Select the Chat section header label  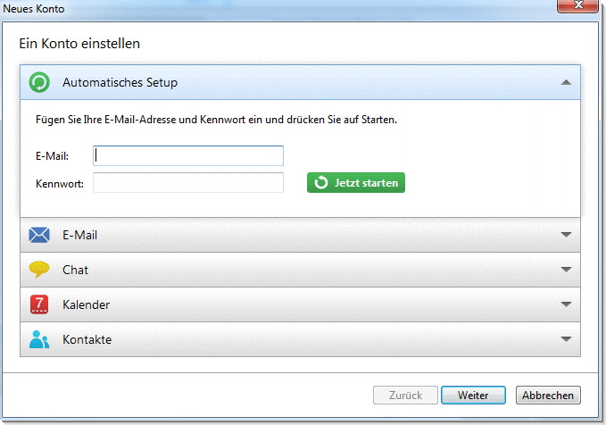75,270
